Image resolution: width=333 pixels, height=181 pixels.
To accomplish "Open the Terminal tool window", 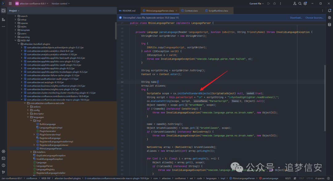I will tap(3, 158).
